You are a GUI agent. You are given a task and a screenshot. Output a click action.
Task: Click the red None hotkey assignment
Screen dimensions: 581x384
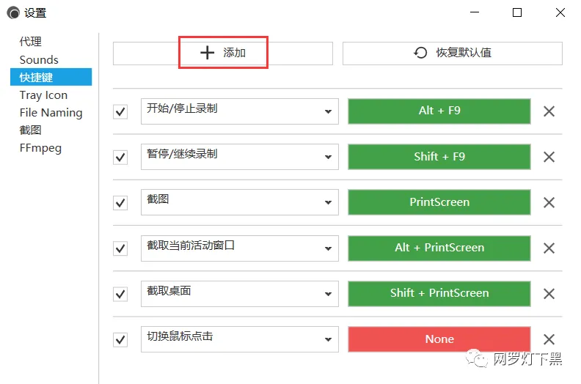point(439,339)
